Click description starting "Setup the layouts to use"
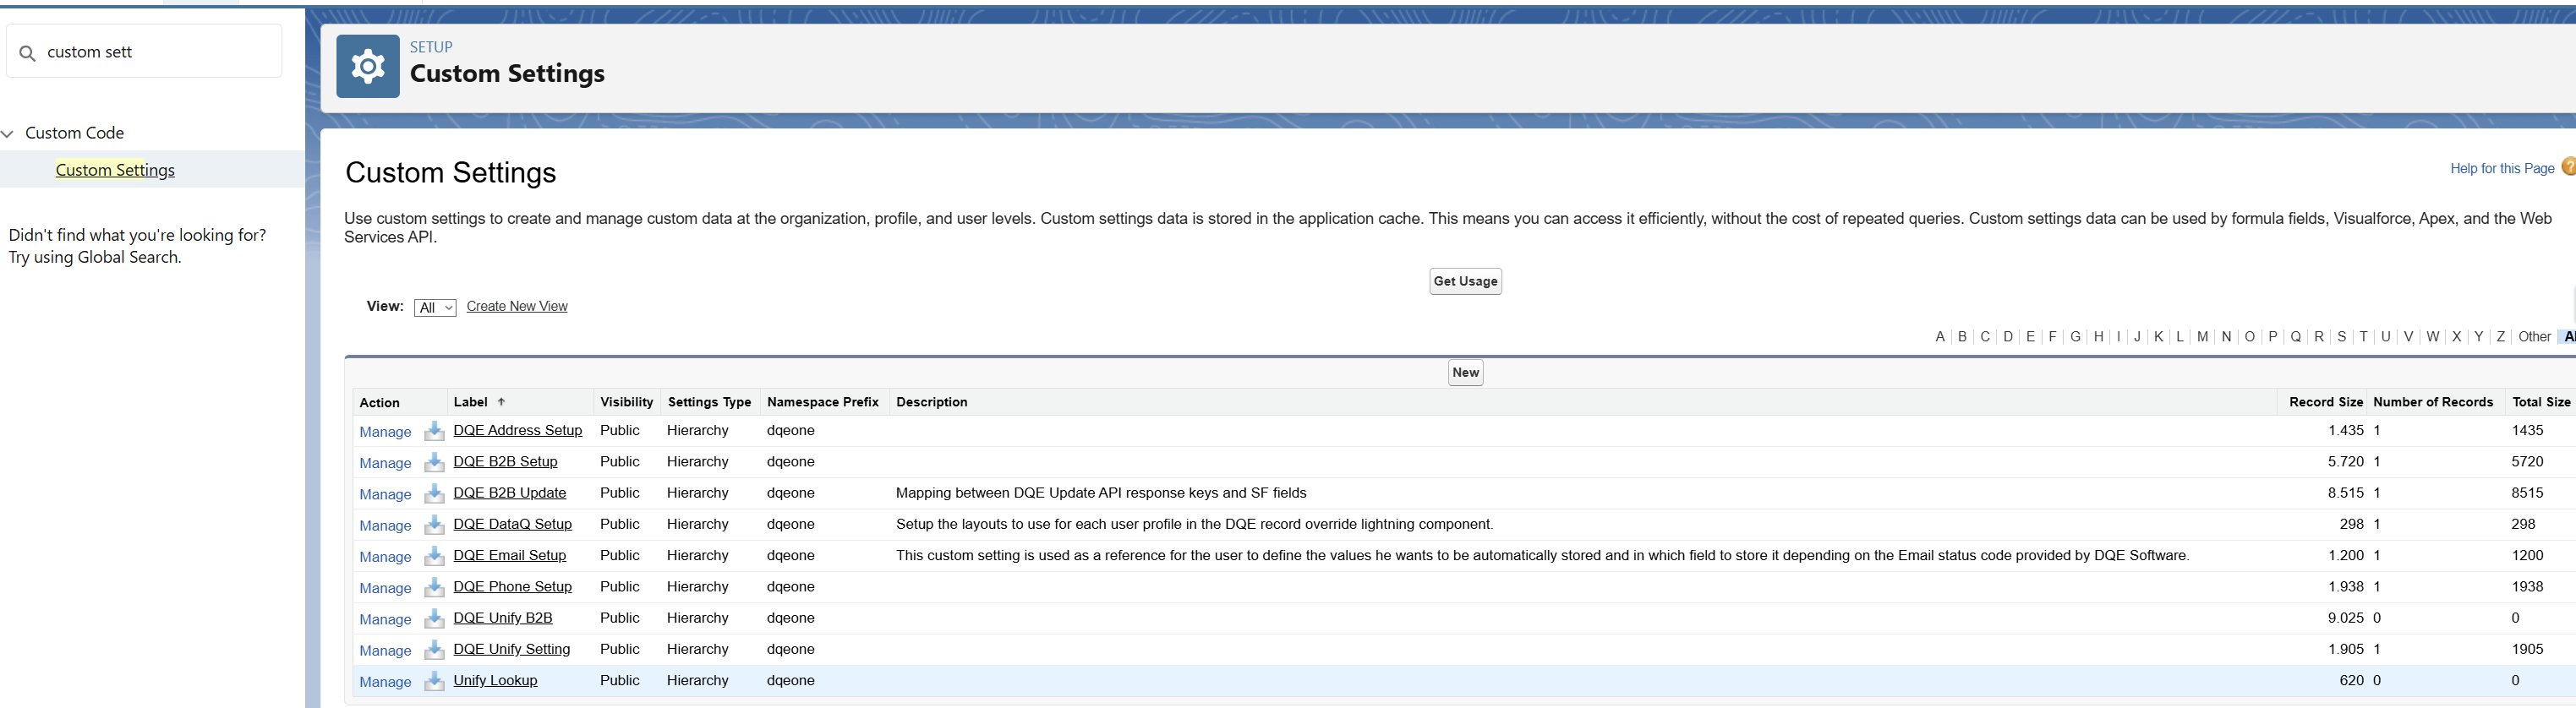This screenshot has height=708, width=2576. (x=1194, y=524)
